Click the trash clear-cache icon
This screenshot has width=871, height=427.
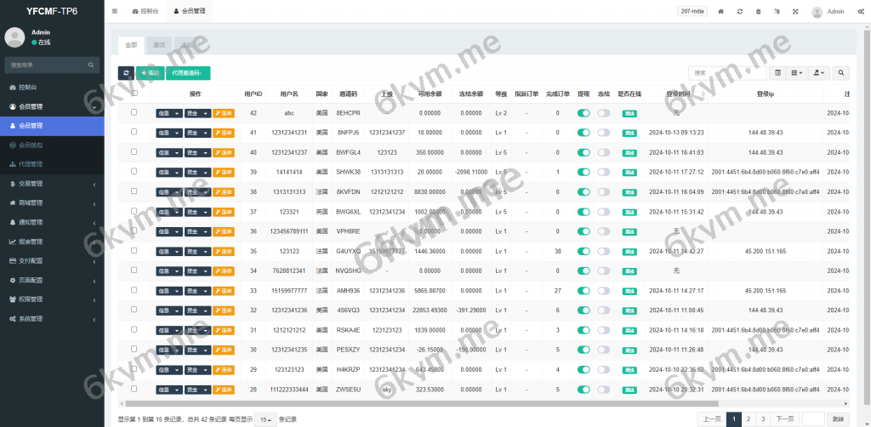[x=758, y=12]
